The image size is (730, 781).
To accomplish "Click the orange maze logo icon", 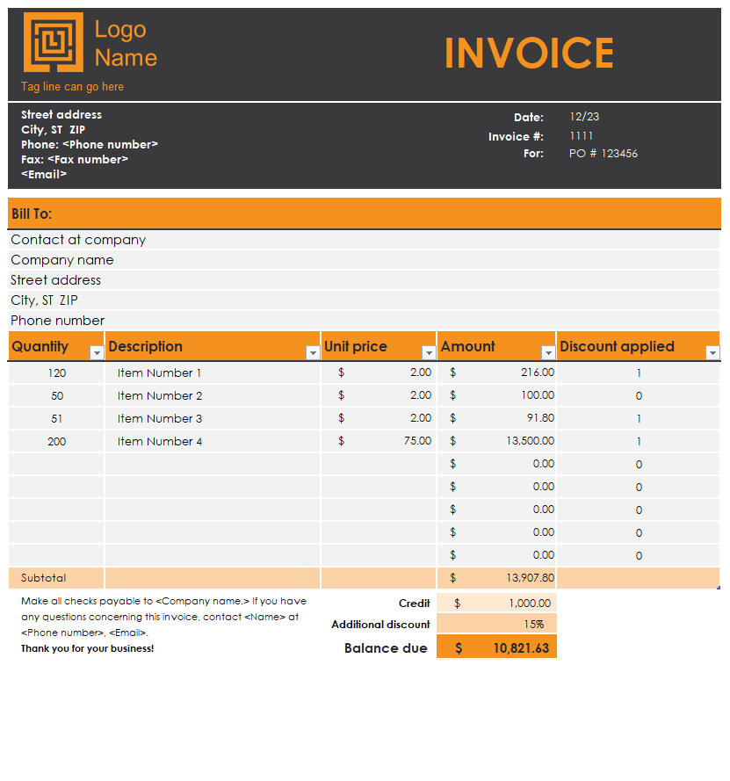I will coord(53,42).
